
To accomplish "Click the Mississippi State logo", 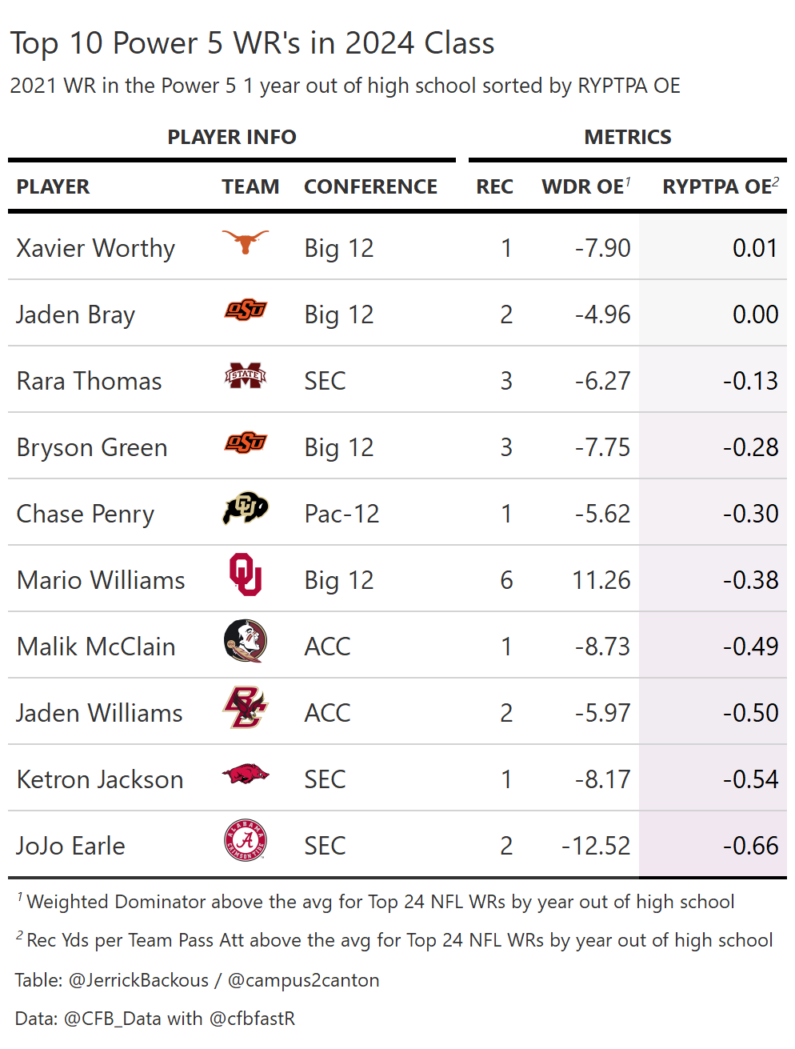I will (x=246, y=375).
